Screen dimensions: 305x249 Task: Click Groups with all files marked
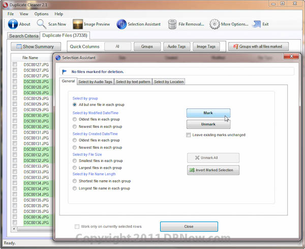(x=259, y=46)
